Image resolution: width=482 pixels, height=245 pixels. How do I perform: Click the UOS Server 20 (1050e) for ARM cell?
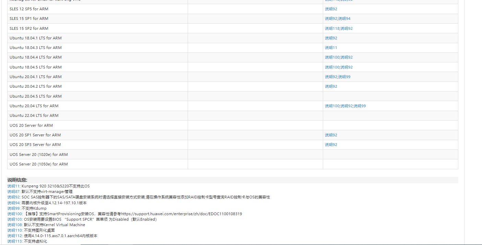97,164
